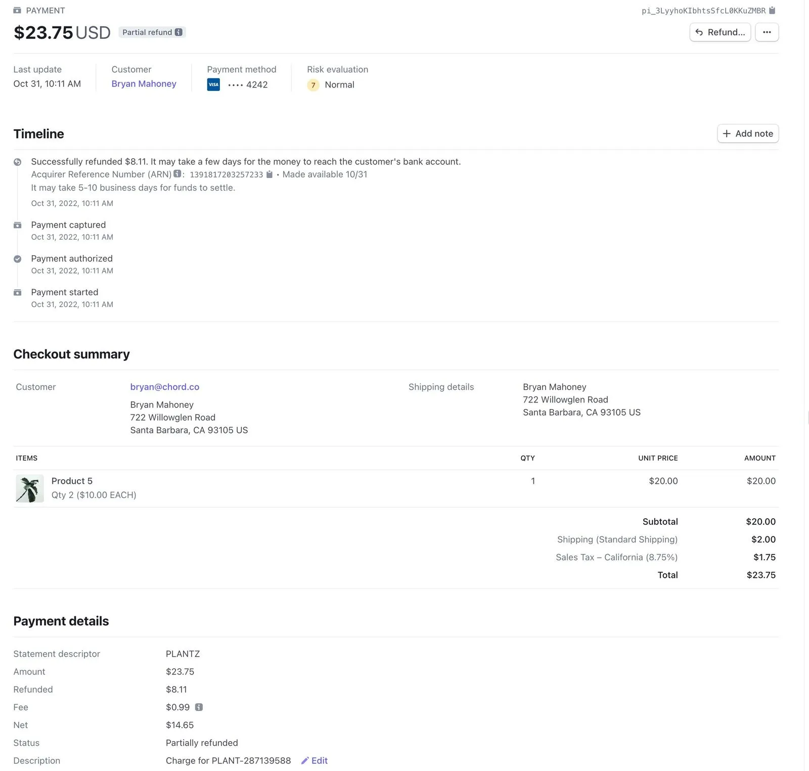Click the Payment authorized checkmark icon

pyautogui.click(x=18, y=259)
